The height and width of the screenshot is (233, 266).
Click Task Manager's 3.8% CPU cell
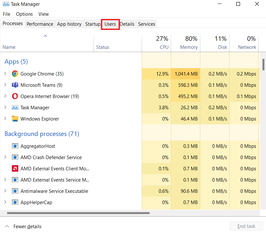(156, 107)
